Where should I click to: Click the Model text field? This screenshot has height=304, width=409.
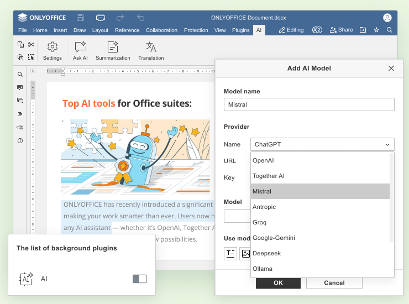pos(237,216)
